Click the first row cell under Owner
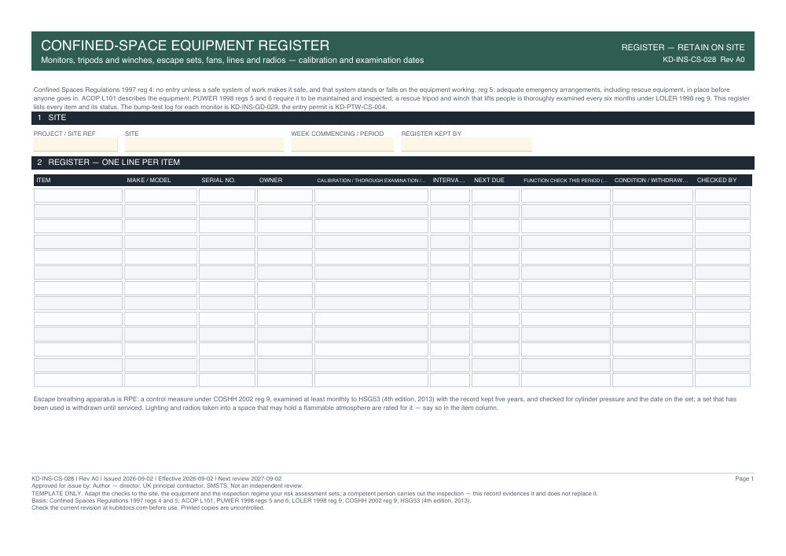Screen dimensions: 786x556 point(285,196)
